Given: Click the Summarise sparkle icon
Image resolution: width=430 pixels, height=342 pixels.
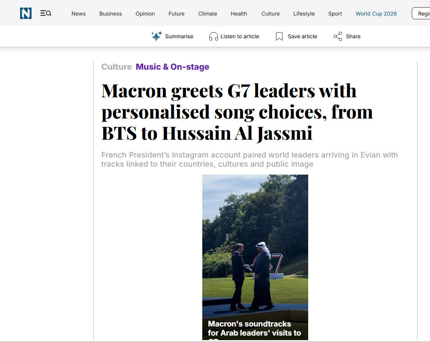Looking at the screenshot, I should (x=157, y=36).
